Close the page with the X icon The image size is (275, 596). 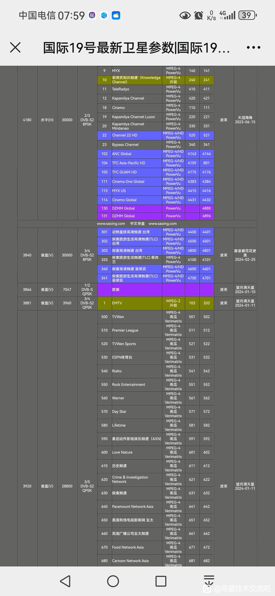pyautogui.click(x=15, y=47)
